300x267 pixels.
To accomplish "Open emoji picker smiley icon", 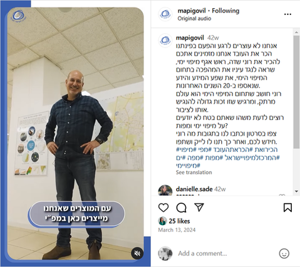I will click(284, 253).
